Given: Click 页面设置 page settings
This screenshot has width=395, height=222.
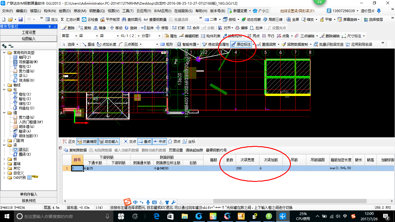Looking at the screenshot, I should (176, 150).
